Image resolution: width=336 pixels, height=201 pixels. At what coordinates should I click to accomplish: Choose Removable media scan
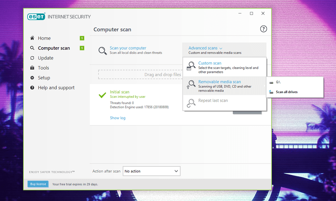[x=224, y=86]
